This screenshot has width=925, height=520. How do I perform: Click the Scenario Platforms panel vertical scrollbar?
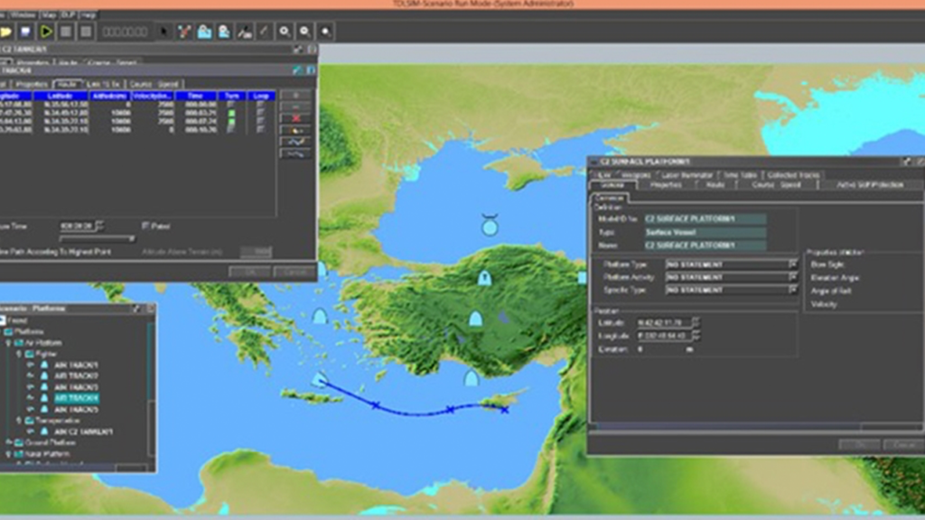[151, 389]
